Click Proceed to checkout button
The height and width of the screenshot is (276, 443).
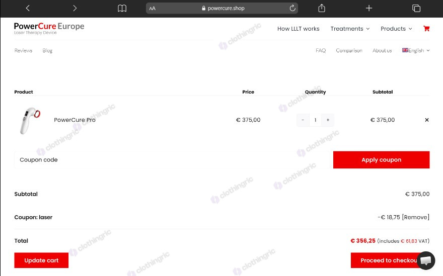pyautogui.click(x=390, y=260)
